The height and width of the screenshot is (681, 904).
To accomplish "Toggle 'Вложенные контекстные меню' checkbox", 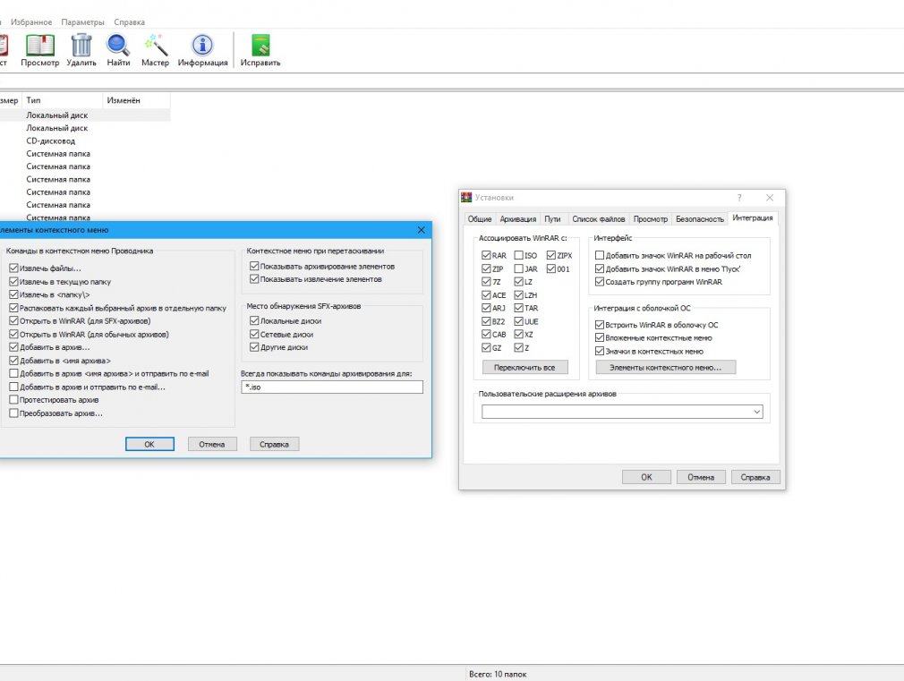I will (x=600, y=338).
